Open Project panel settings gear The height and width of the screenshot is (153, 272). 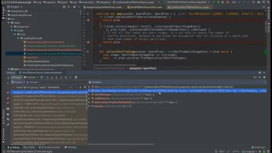click(x=74, y=7)
